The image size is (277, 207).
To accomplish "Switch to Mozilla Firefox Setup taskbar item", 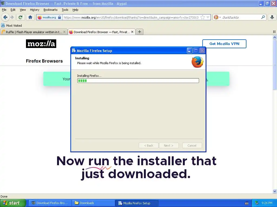I will pos(137,203).
